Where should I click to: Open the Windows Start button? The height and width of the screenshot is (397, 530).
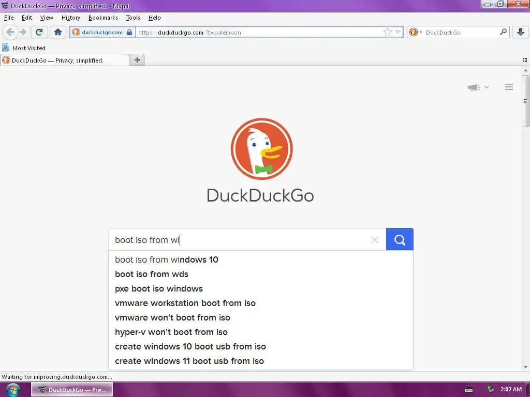(x=12, y=390)
